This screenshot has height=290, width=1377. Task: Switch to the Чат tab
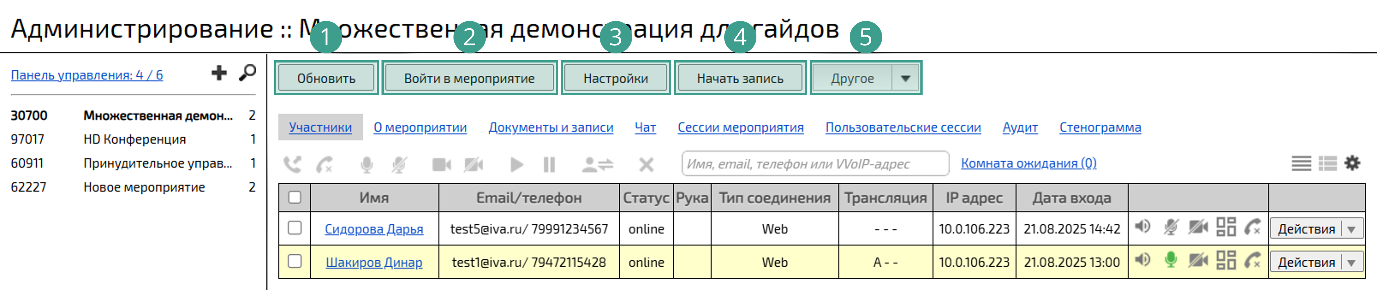coord(645,127)
